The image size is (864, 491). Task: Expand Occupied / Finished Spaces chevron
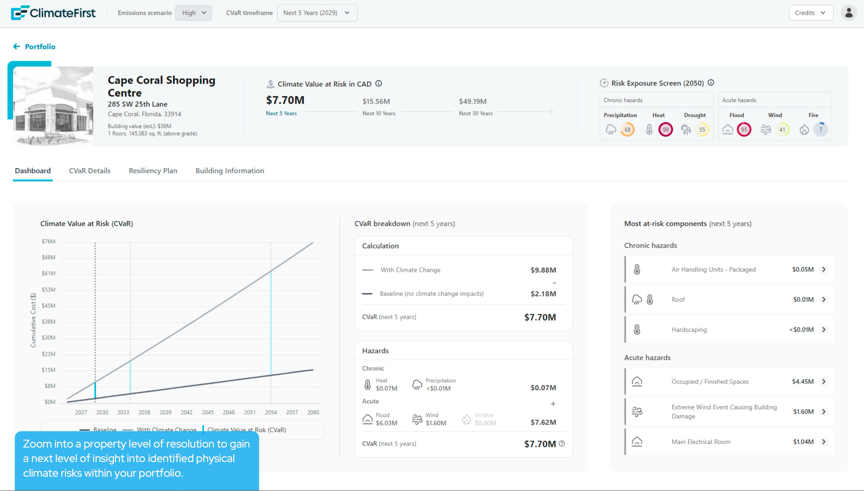tap(824, 381)
